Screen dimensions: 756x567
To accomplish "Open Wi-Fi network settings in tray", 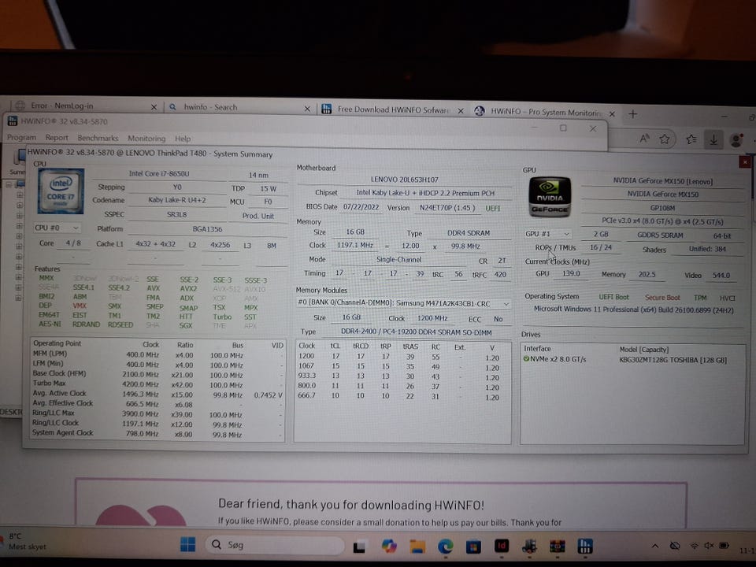I will (x=695, y=546).
